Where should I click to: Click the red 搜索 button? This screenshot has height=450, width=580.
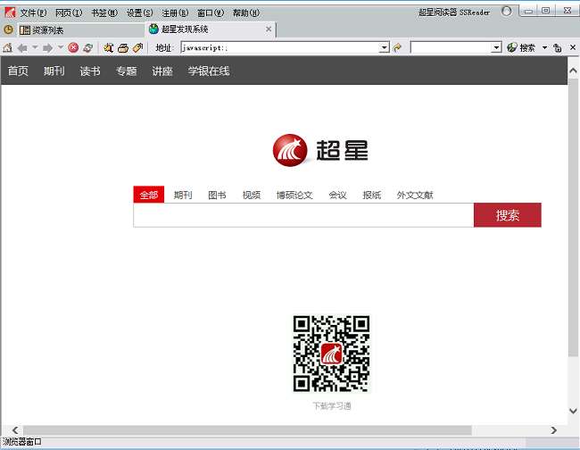(508, 215)
